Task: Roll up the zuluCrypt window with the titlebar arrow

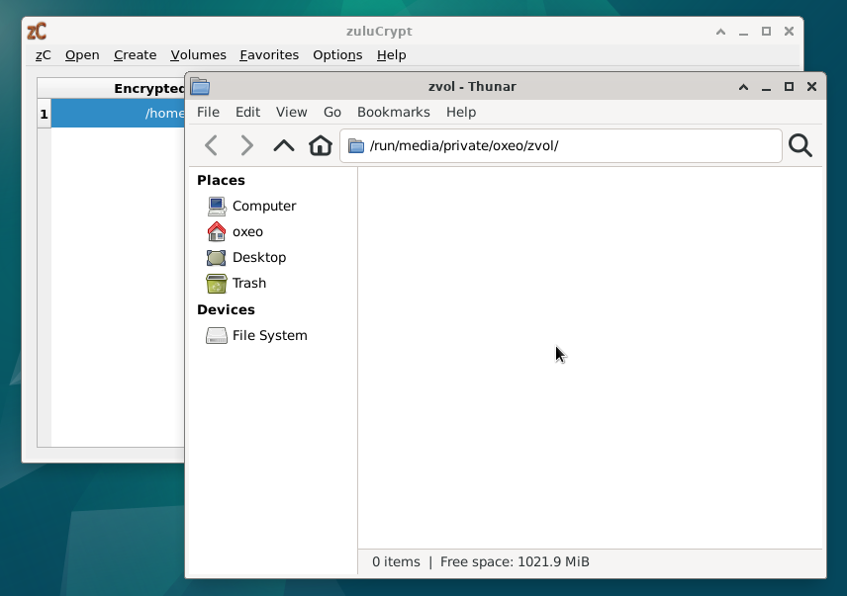Action: click(x=720, y=32)
